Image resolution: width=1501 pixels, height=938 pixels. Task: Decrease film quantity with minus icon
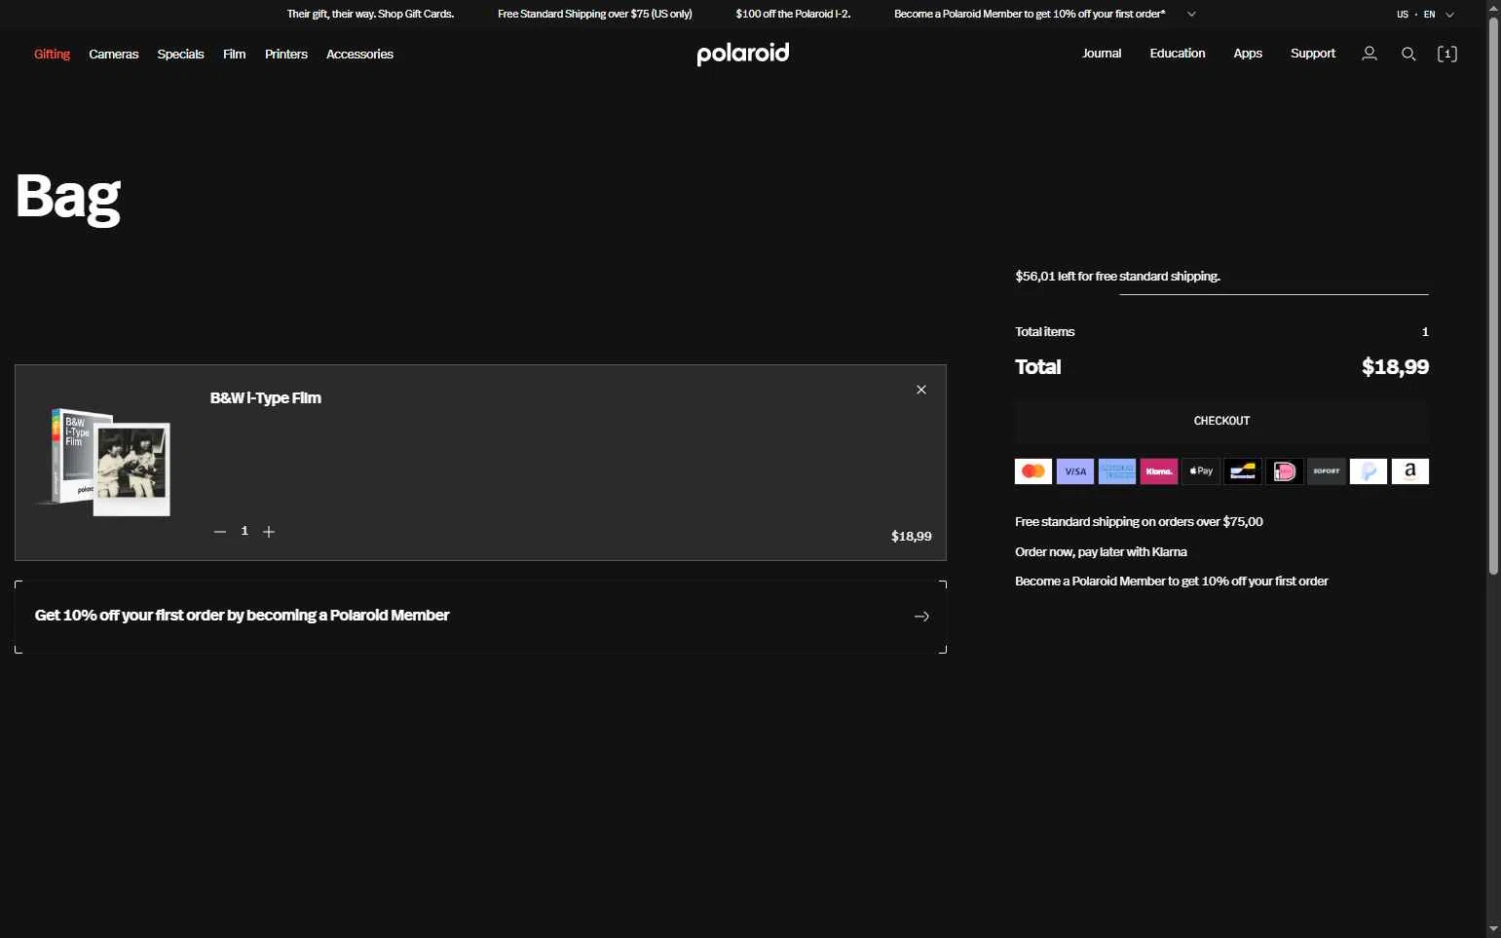(220, 532)
